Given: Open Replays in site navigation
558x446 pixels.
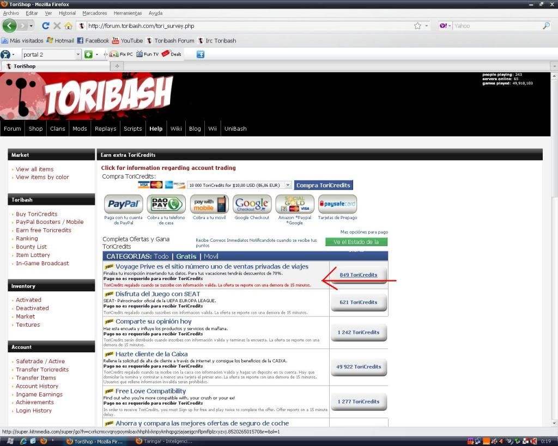Looking at the screenshot, I should point(105,129).
